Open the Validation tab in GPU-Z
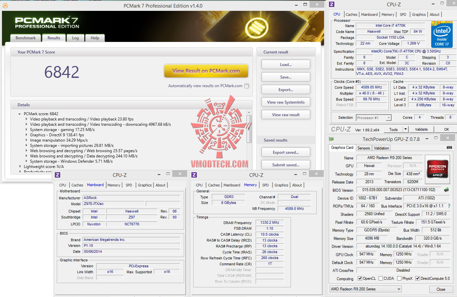457x297 pixels. (x=381, y=148)
